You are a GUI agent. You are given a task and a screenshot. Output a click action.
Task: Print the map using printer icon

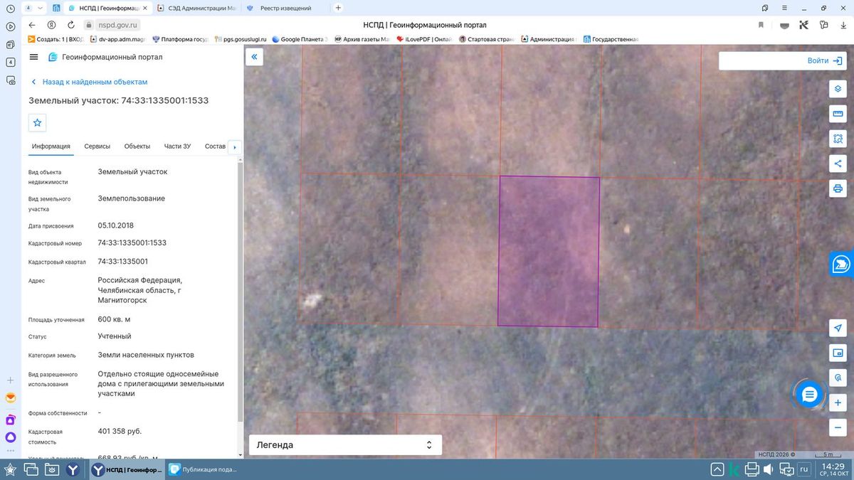coord(838,188)
